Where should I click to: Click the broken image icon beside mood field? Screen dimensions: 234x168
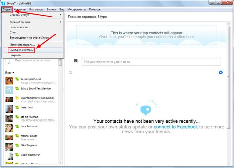pos(76,61)
